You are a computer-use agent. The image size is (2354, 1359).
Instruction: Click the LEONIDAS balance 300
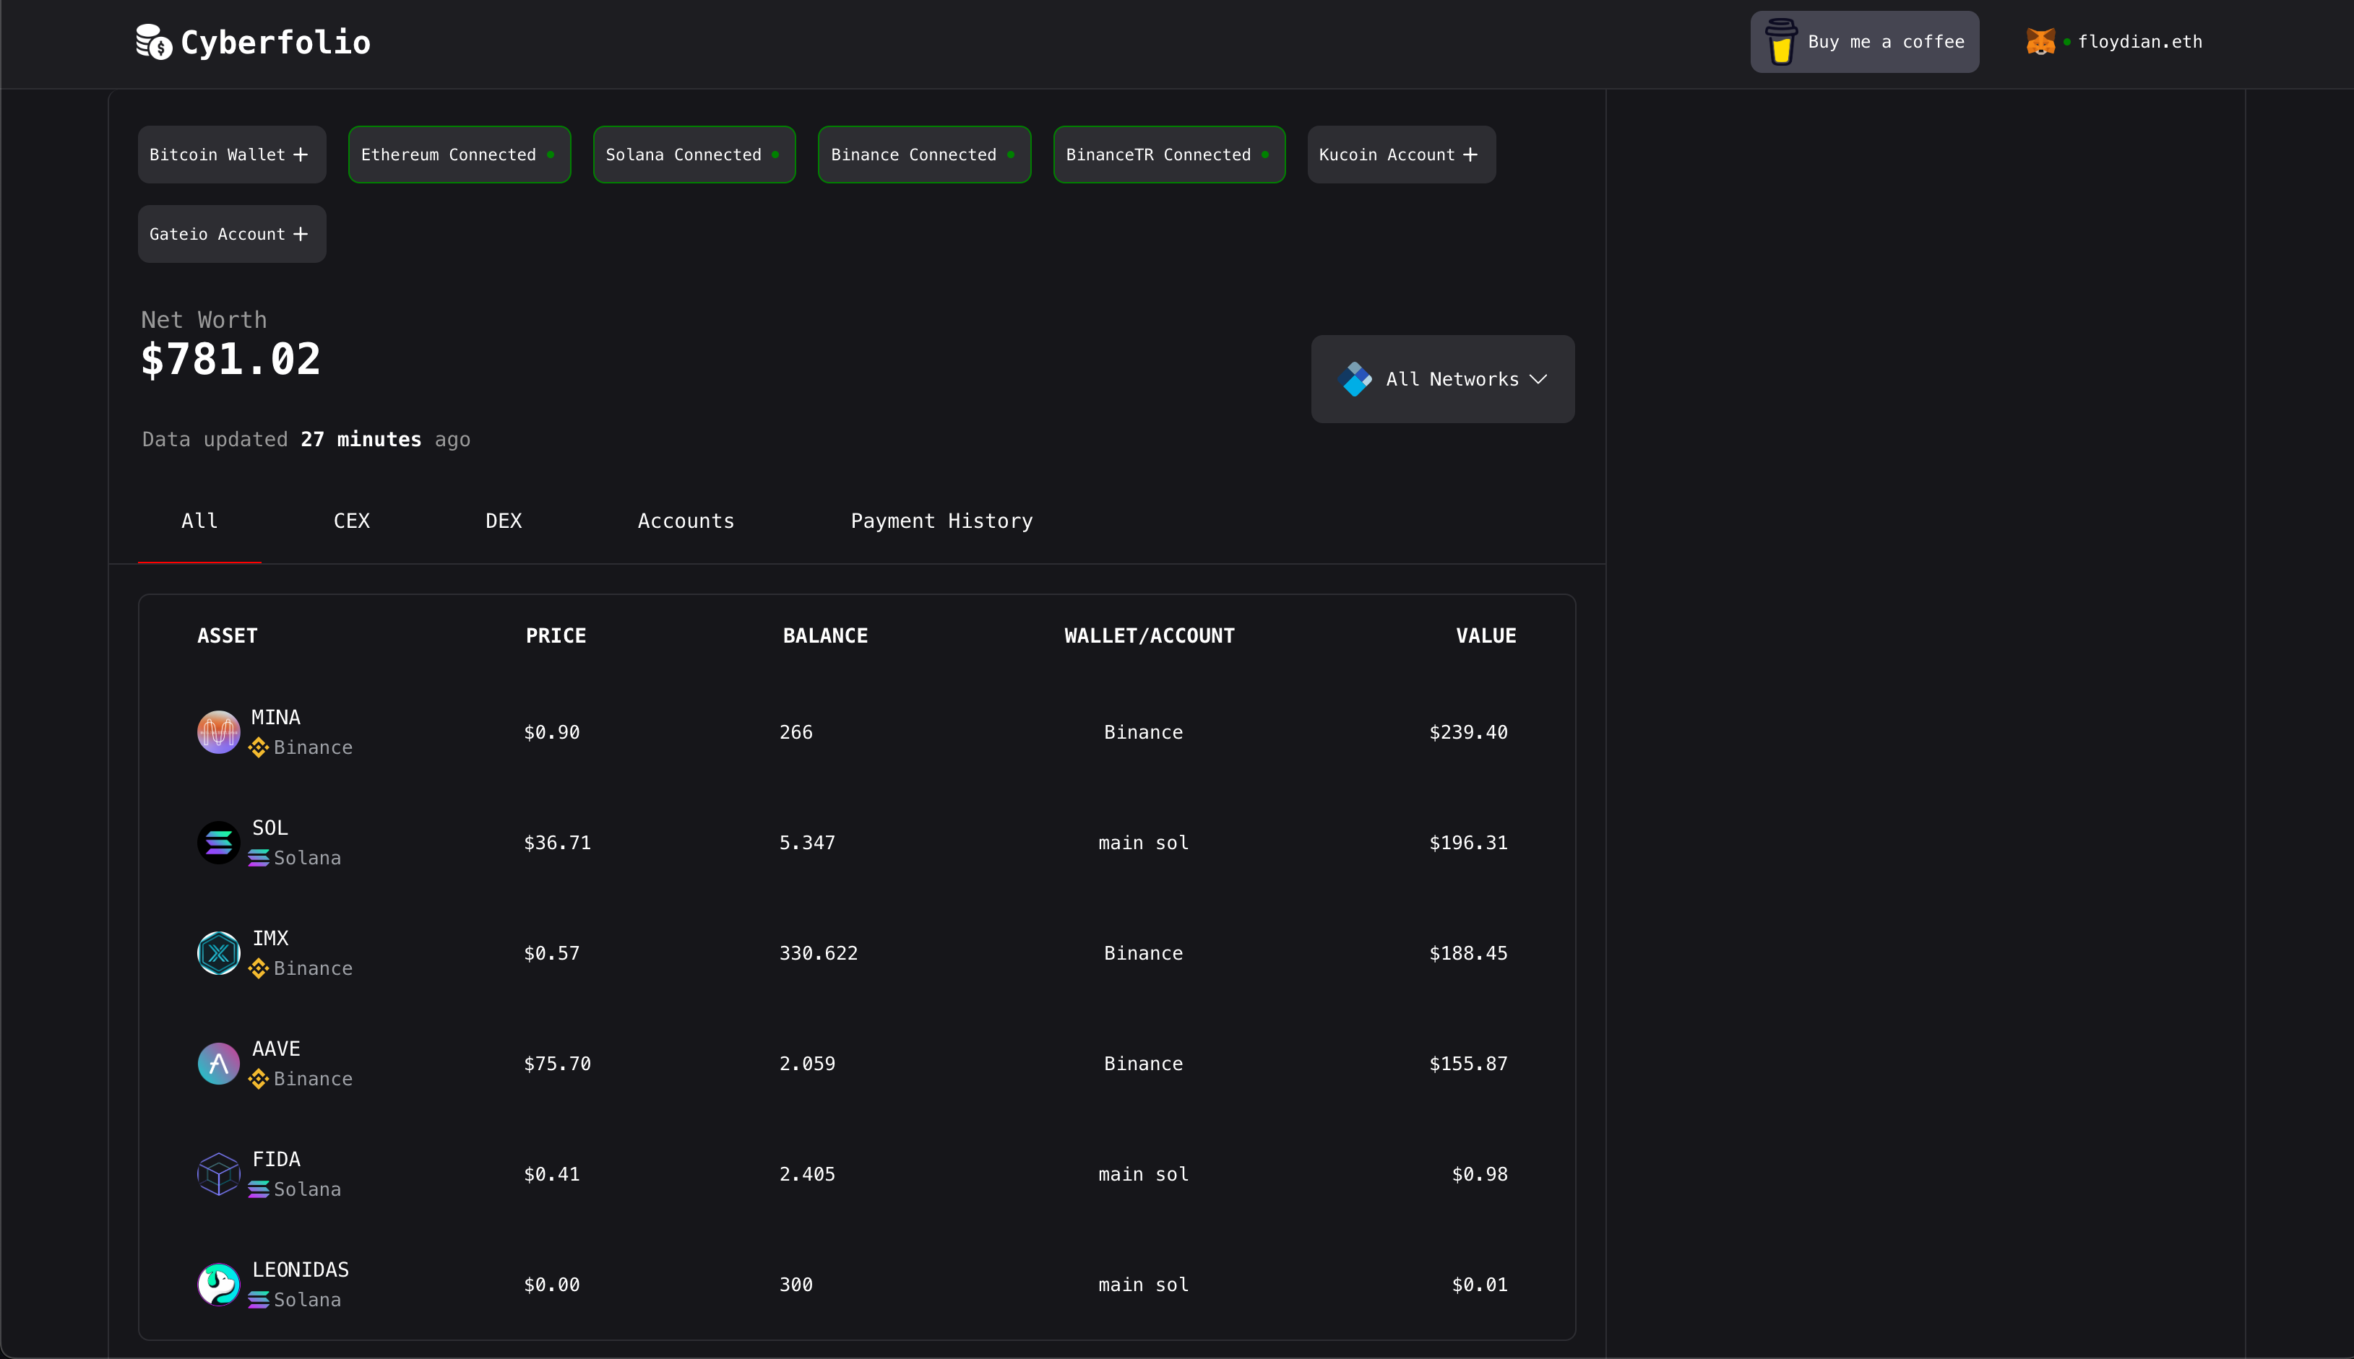coord(796,1285)
